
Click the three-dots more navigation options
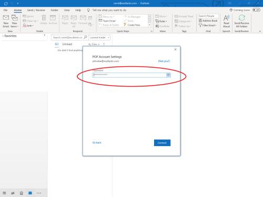click(x=39, y=193)
